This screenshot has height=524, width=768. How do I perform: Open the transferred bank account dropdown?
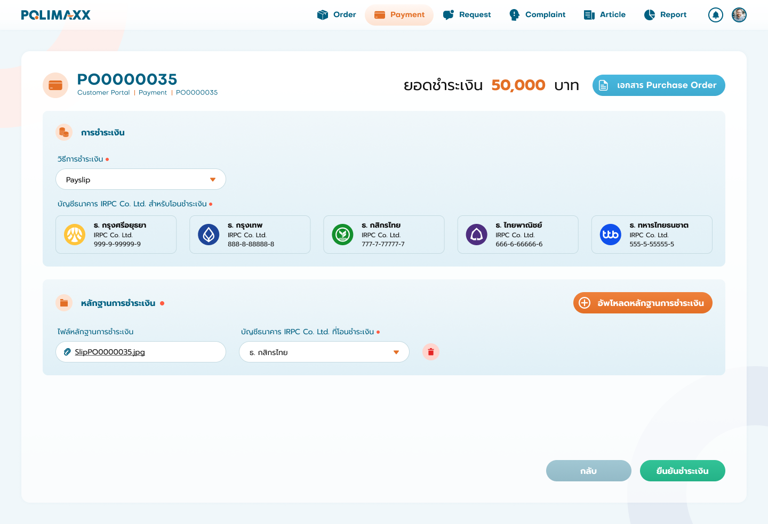click(x=324, y=352)
